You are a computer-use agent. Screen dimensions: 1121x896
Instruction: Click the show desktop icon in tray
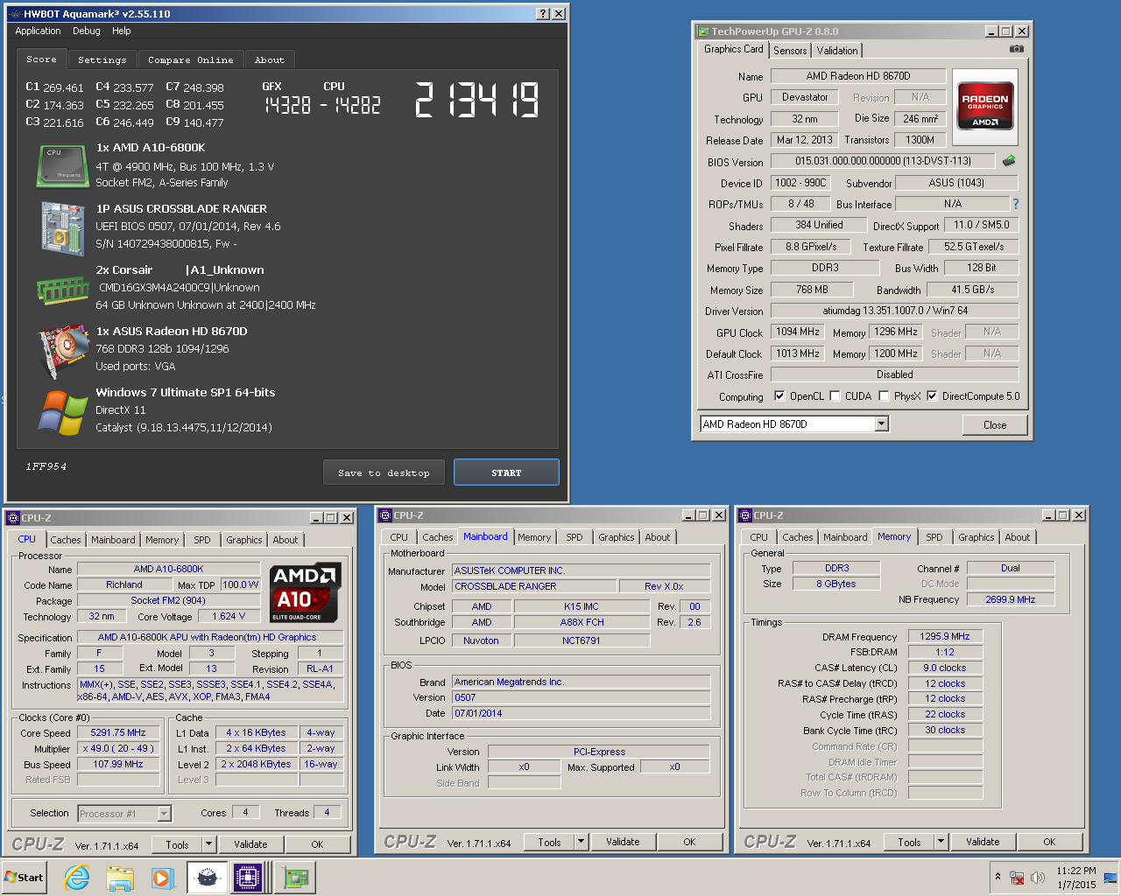click(x=1110, y=878)
